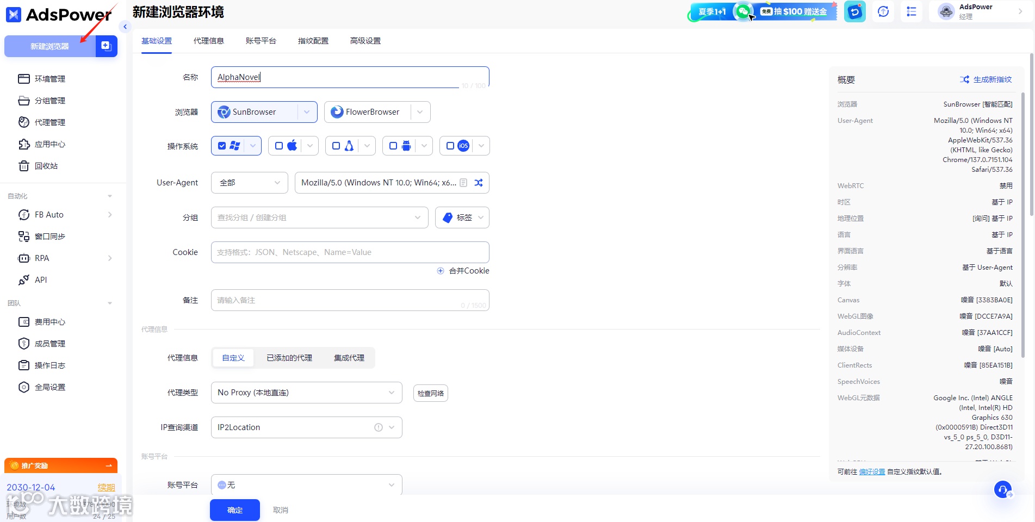Expand the RPA submenu

point(110,258)
